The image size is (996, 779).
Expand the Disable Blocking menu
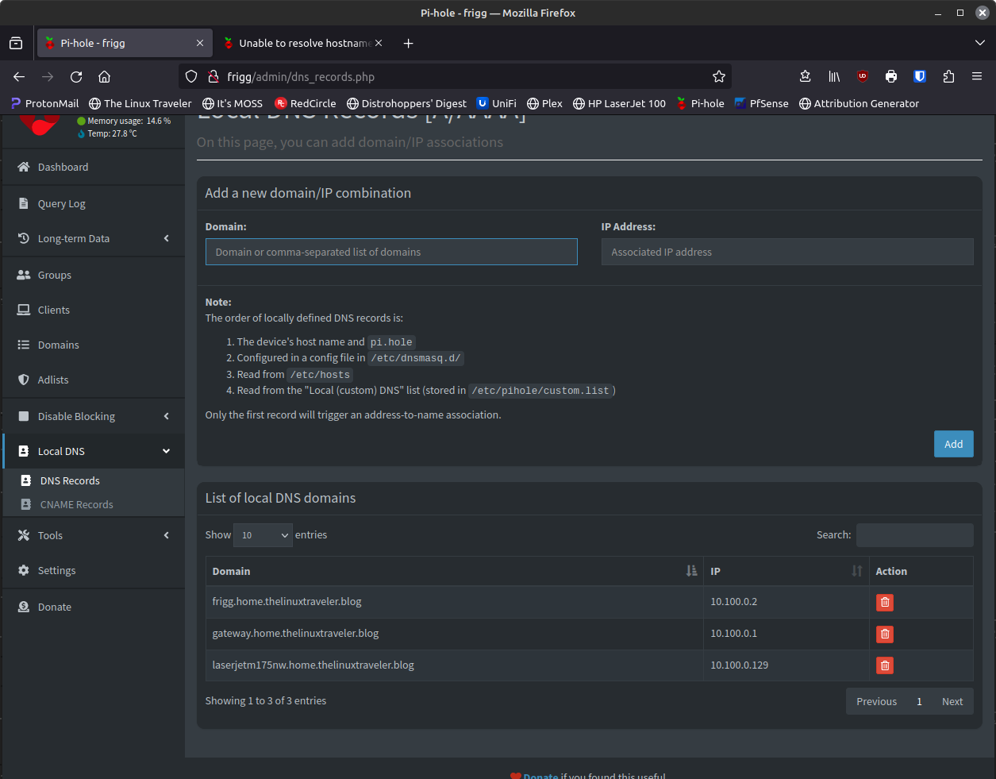[94, 417]
